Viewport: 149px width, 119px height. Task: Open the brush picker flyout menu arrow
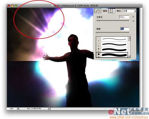pyautogui.click(x=133, y=16)
